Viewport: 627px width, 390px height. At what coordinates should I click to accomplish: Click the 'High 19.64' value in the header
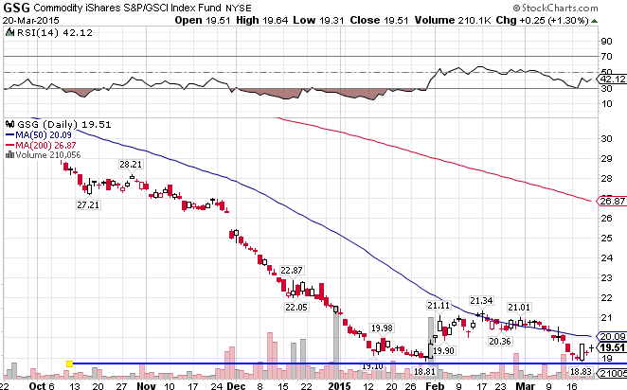pyautogui.click(x=262, y=21)
